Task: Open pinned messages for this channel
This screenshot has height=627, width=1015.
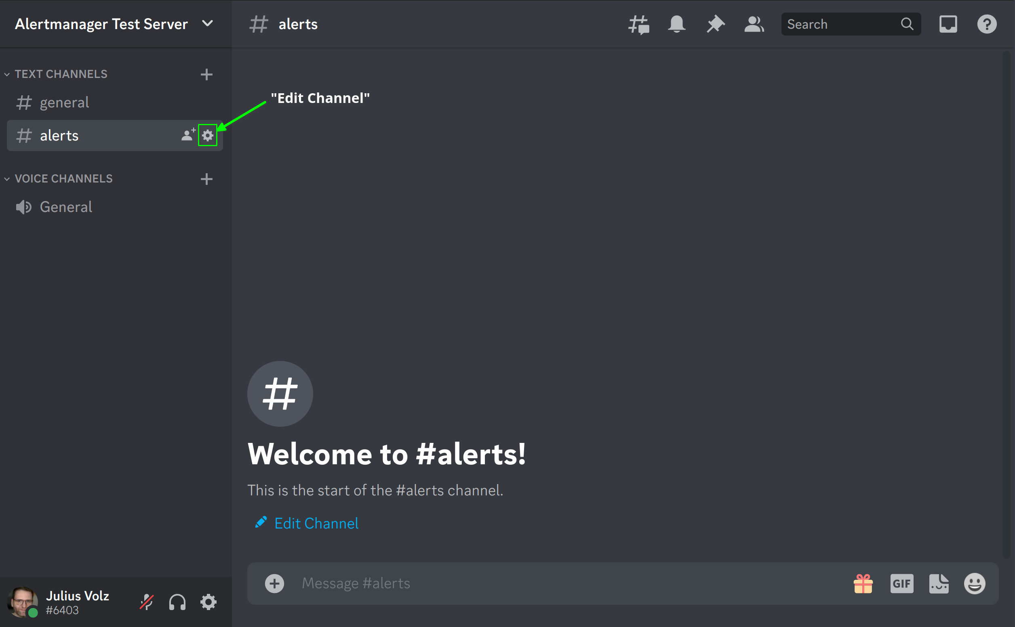Action: tap(716, 24)
